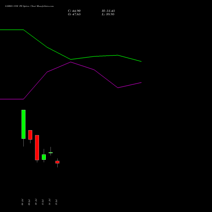Click the small green candle before the doji
Screen dimensions: 212x212
click(44, 157)
